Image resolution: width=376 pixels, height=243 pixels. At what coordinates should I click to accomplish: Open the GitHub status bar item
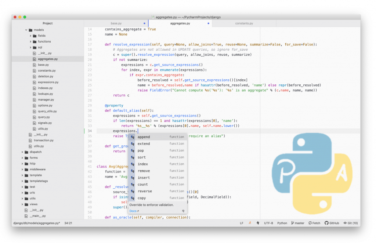332,223
